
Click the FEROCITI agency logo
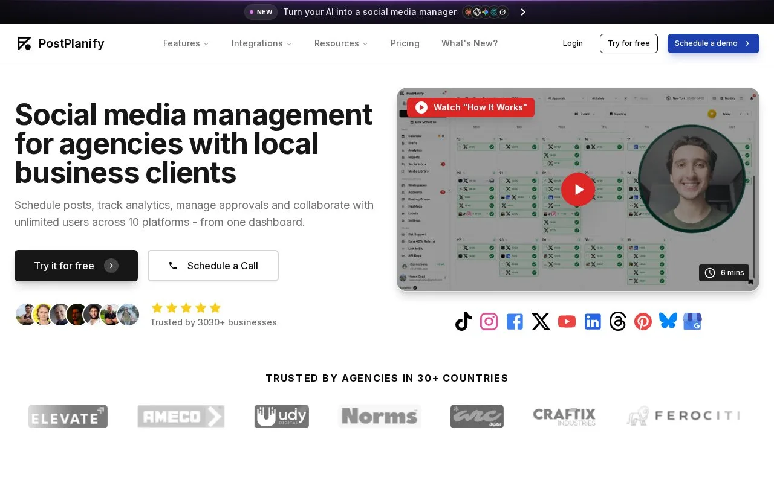(x=683, y=415)
